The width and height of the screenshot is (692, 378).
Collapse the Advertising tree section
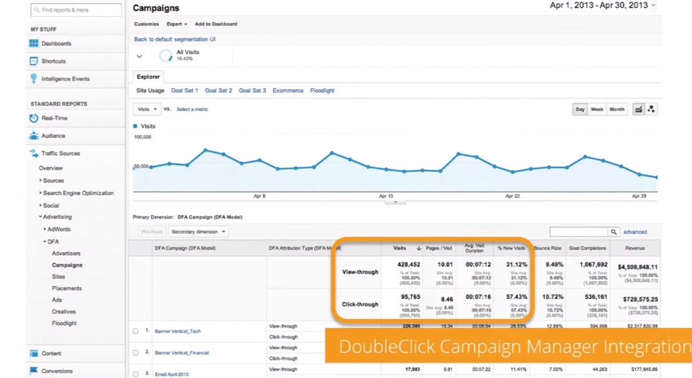pos(41,217)
